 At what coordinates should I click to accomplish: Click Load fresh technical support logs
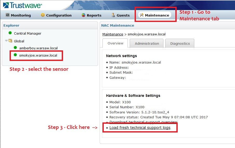tap(140, 128)
